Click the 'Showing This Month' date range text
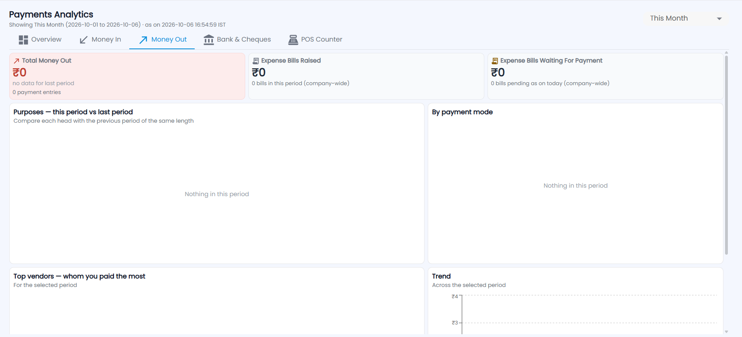 [117, 25]
